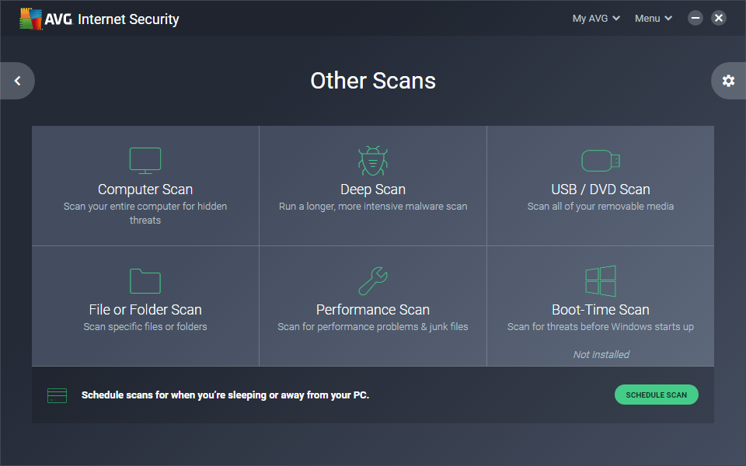Click the 'Not Installed' status text
Screen dimensions: 746x466
coord(601,354)
